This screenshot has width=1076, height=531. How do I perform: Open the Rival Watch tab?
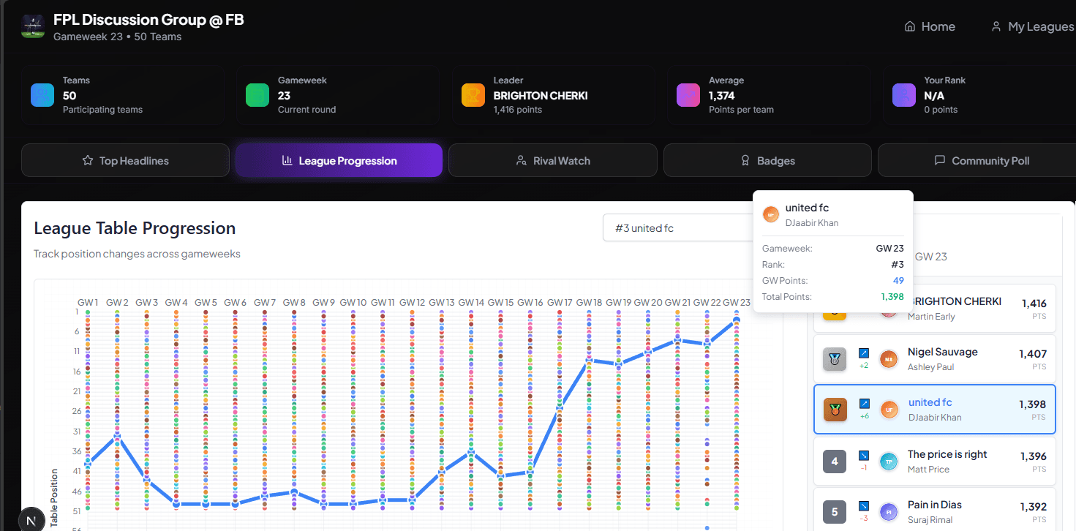[552, 160]
